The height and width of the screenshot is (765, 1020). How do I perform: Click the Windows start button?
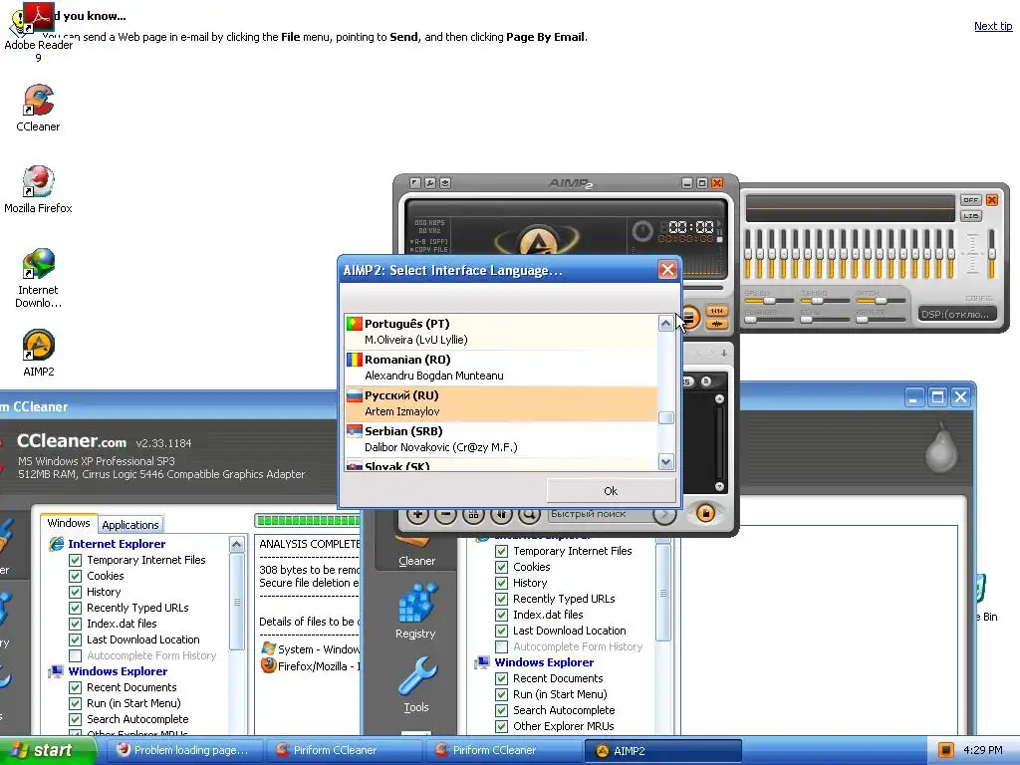point(46,750)
